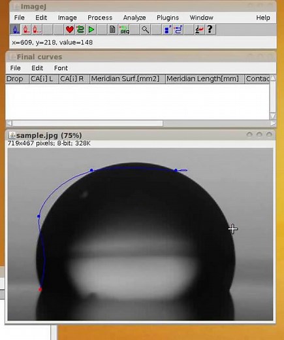Open the Analyze menu
This screenshot has width=284, height=340.
[x=134, y=18]
